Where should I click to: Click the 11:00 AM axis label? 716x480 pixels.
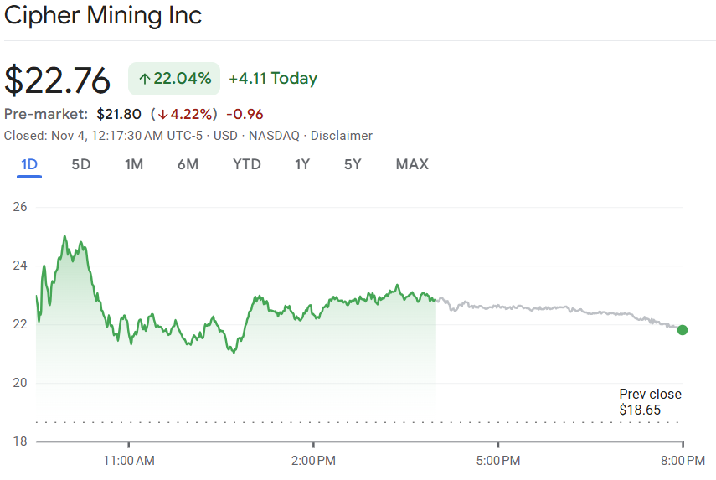pos(129,460)
